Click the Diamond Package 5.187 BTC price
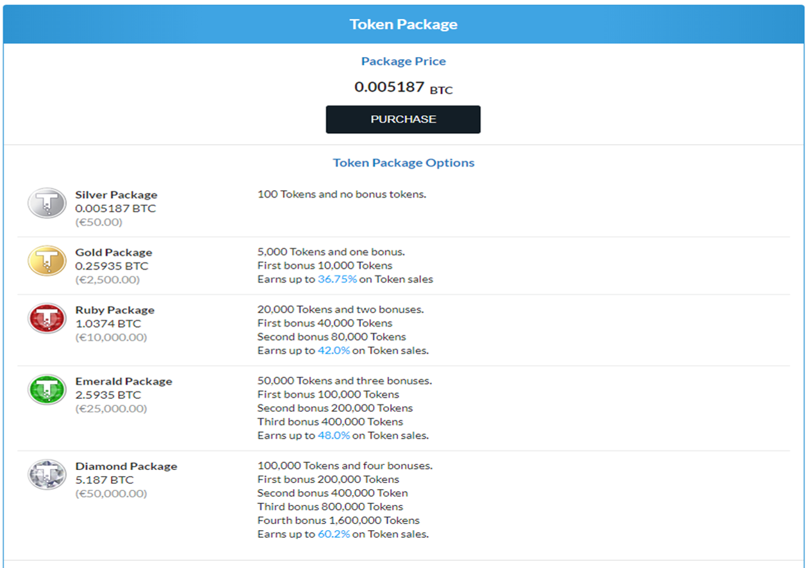808x568 pixels. [x=104, y=480]
